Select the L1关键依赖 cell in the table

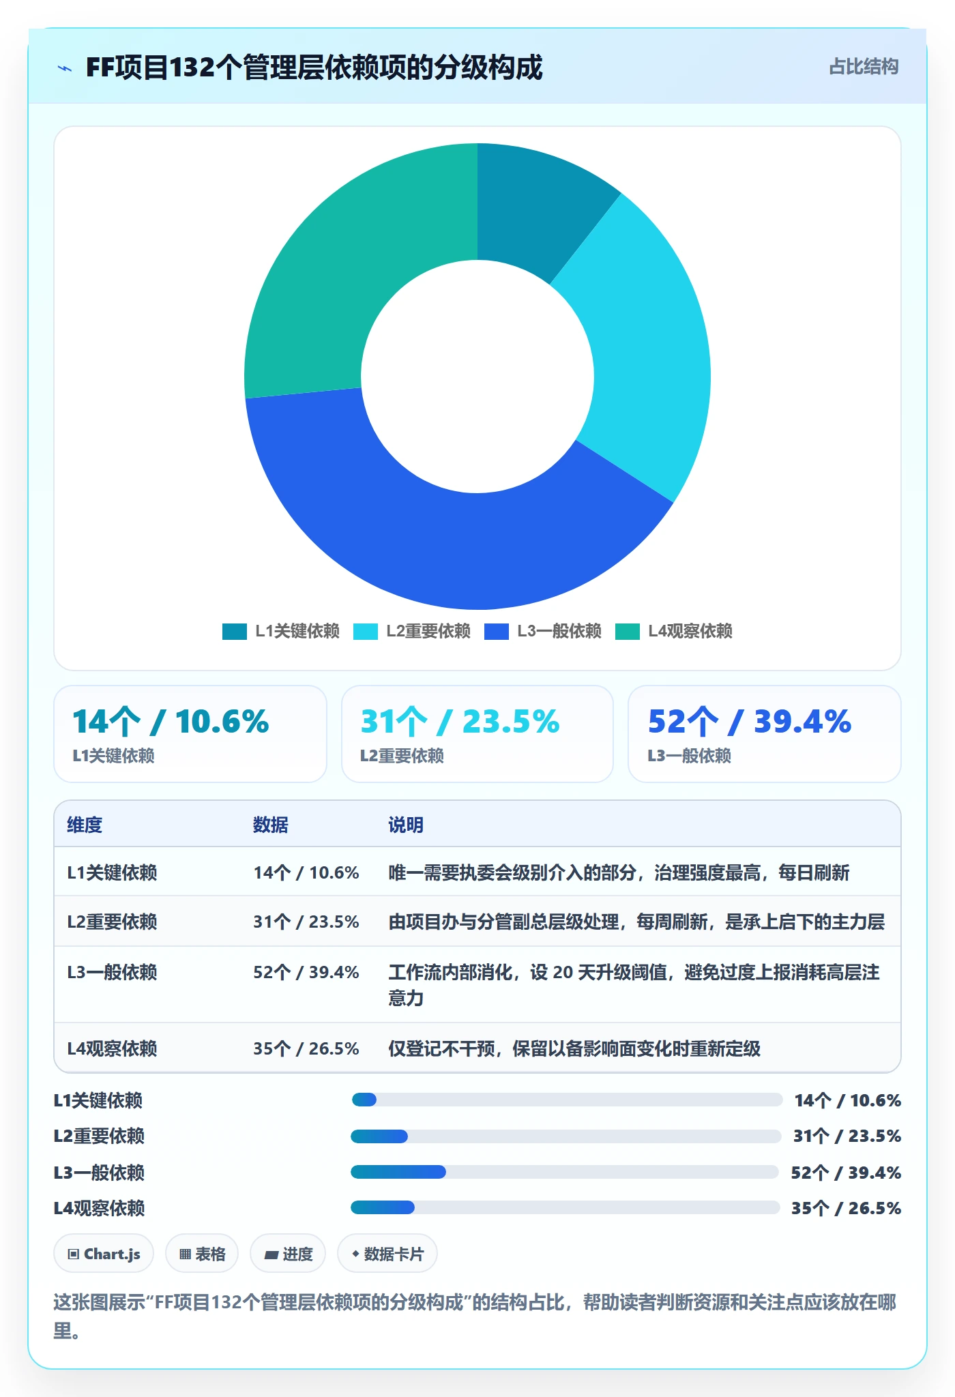point(112,872)
